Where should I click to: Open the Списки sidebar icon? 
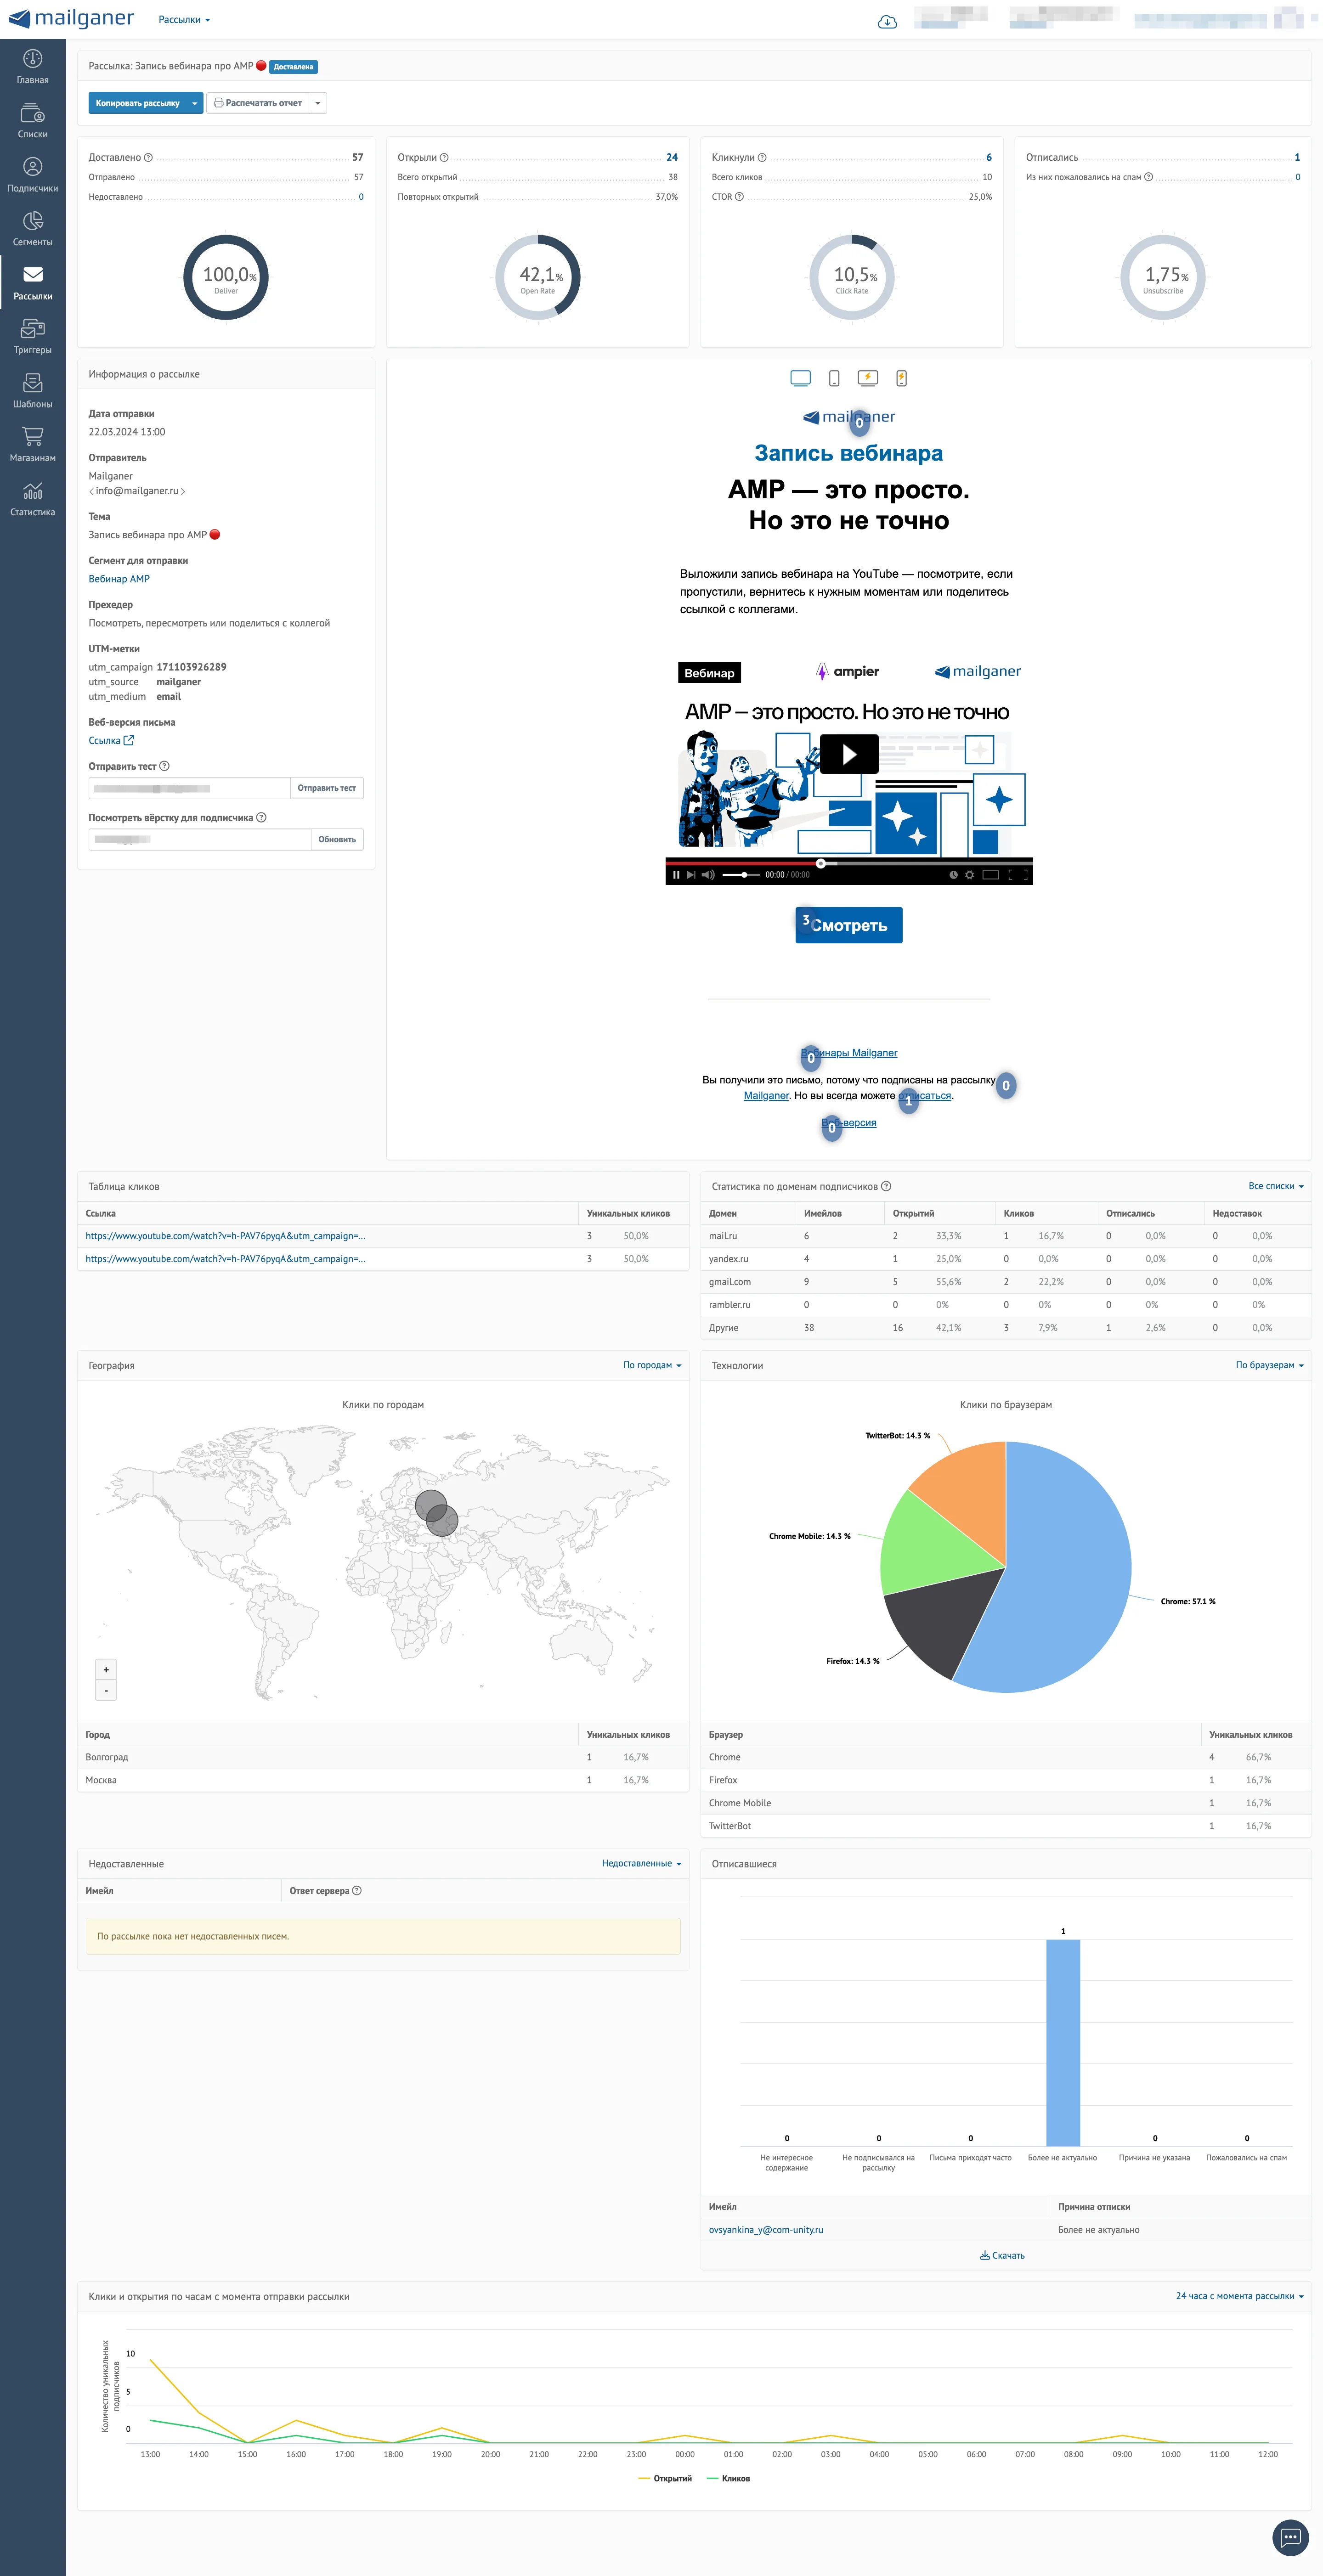pos(32,121)
